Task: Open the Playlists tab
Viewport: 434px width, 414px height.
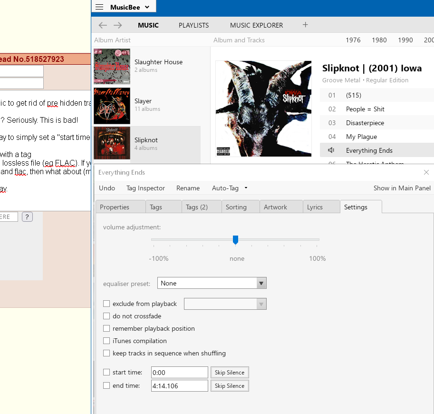Action: [x=193, y=25]
